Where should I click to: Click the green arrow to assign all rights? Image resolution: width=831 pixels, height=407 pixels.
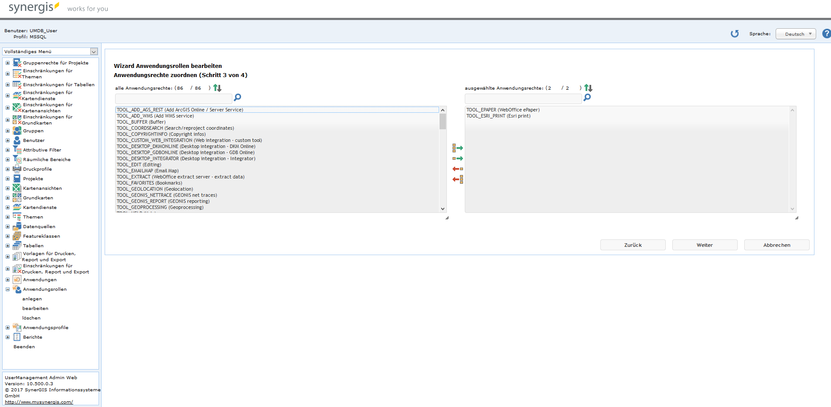(458, 148)
